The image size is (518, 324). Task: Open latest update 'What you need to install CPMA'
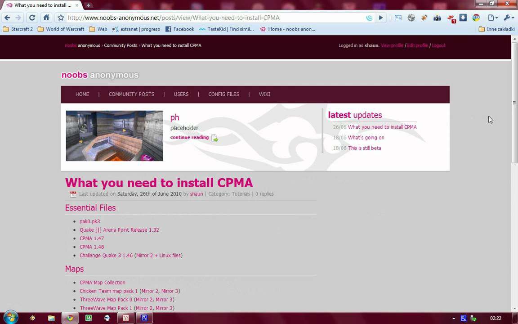pos(382,127)
